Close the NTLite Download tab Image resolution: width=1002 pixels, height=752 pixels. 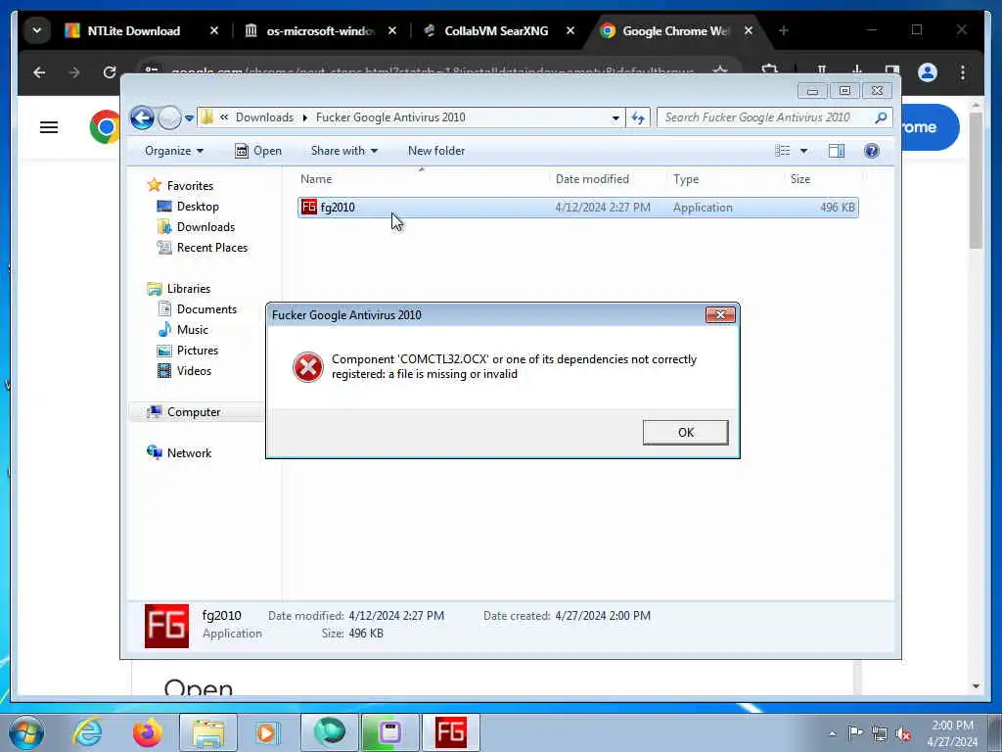click(214, 30)
